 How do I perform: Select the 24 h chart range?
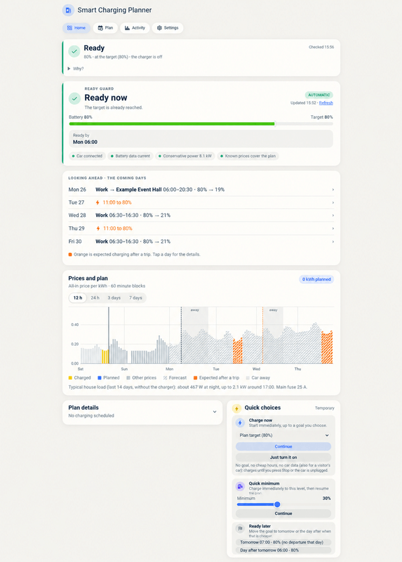click(x=95, y=298)
